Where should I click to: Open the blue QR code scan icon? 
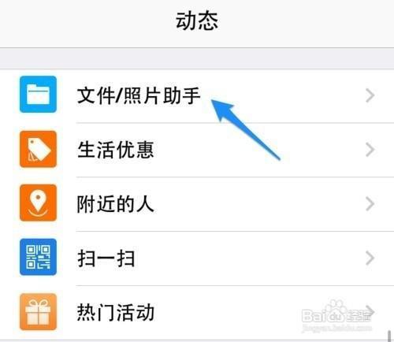(x=38, y=257)
